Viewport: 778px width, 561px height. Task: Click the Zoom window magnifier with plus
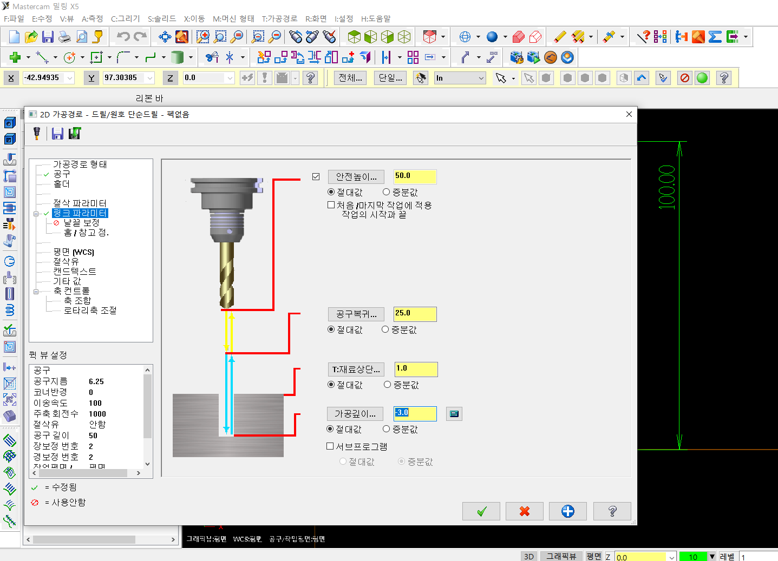tap(203, 37)
